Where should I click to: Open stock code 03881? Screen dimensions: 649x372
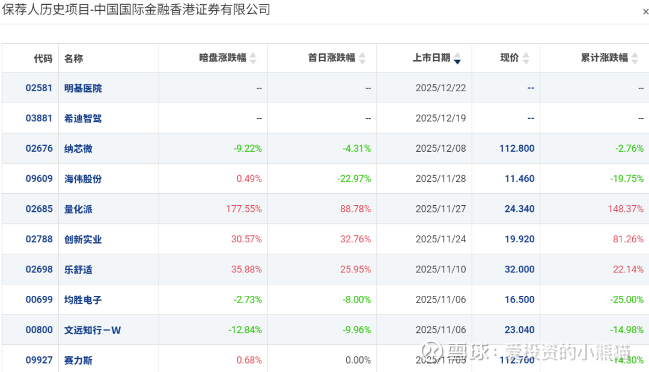click(39, 118)
